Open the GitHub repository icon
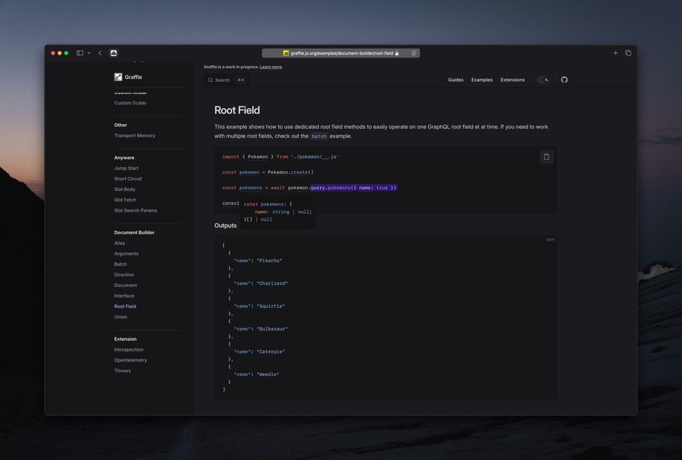The height and width of the screenshot is (460, 682). pyautogui.click(x=564, y=80)
